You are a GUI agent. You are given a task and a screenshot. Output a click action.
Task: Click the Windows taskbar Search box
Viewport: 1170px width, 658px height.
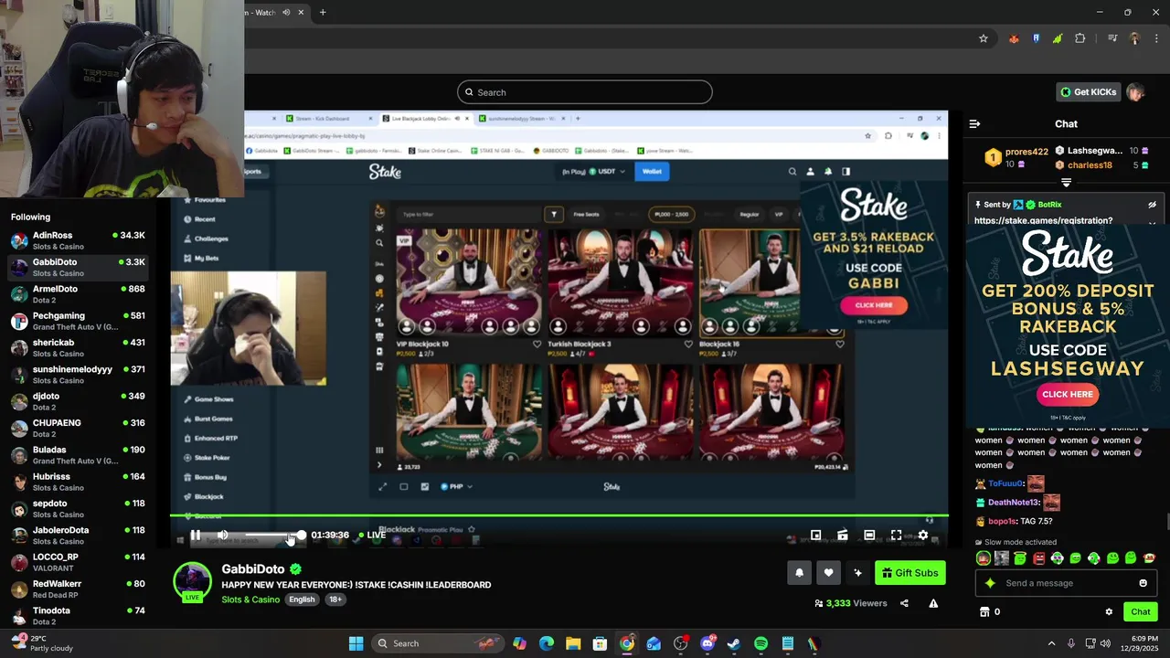(x=438, y=643)
